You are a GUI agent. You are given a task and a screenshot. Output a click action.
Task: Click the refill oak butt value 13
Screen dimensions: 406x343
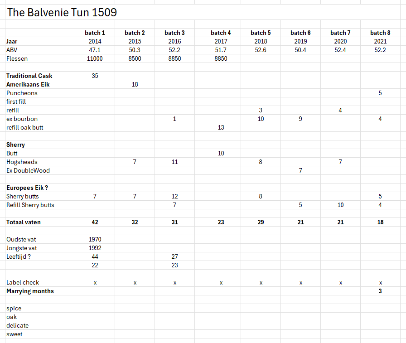(x=221, y=127)
